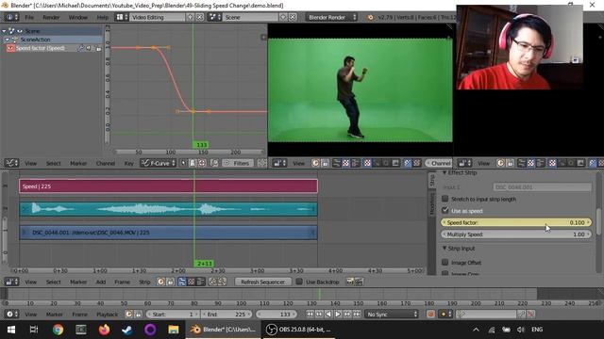Toggle sequencer view type icon in sequencer header
This screenshot has width=604, height=339.
pos(182,282)
